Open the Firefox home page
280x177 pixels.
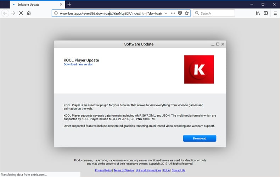[x=29, y=13]
